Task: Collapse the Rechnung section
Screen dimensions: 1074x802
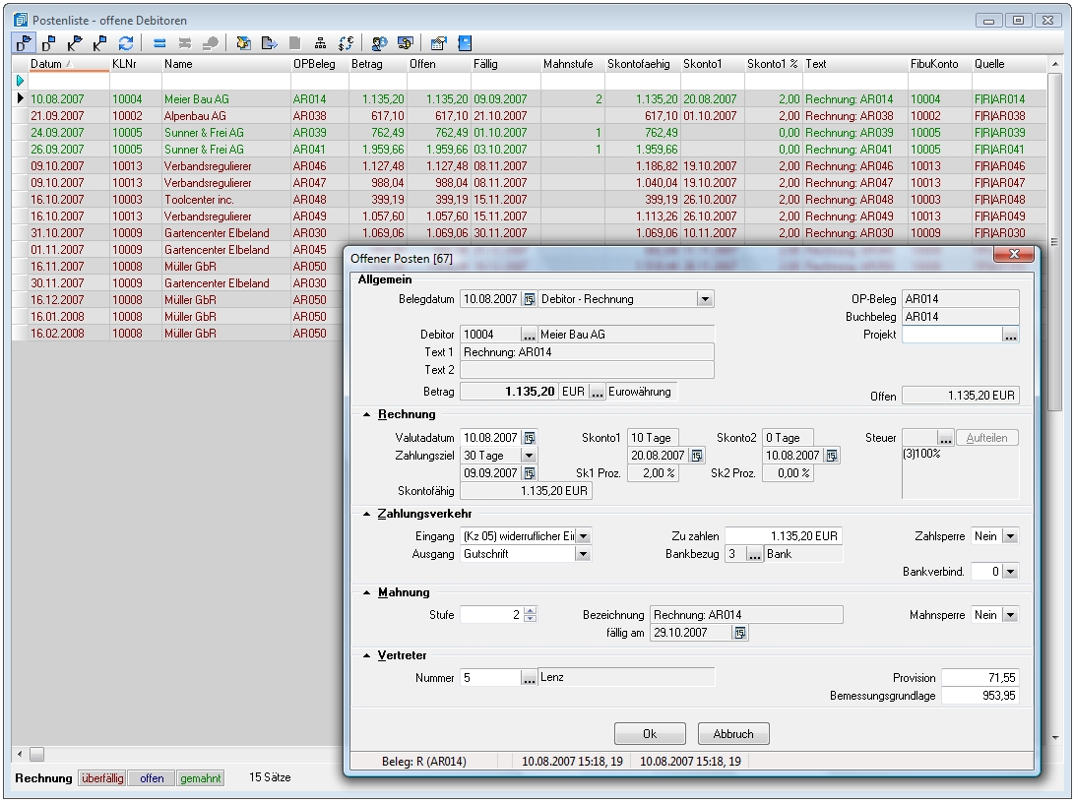Action: point(367,415)
